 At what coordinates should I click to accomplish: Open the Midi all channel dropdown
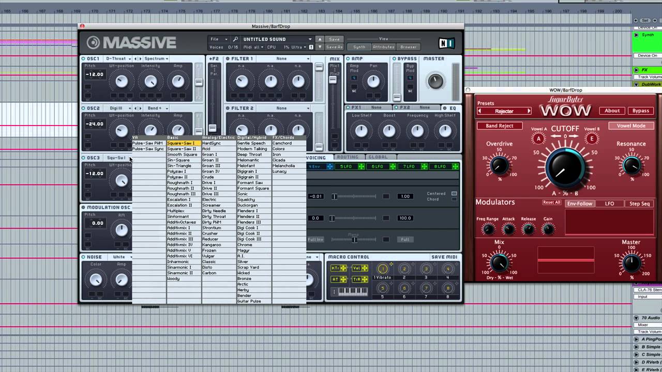coord(253,47)
